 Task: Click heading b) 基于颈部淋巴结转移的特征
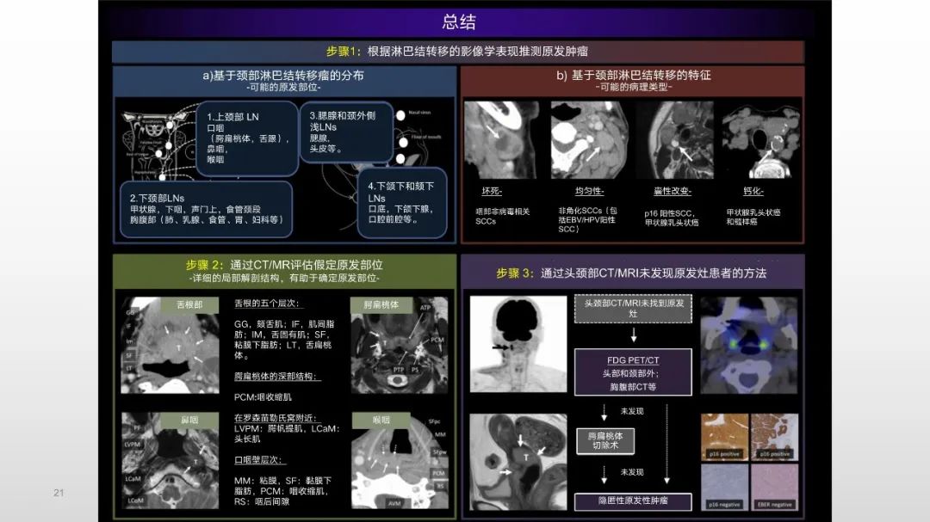633,76
